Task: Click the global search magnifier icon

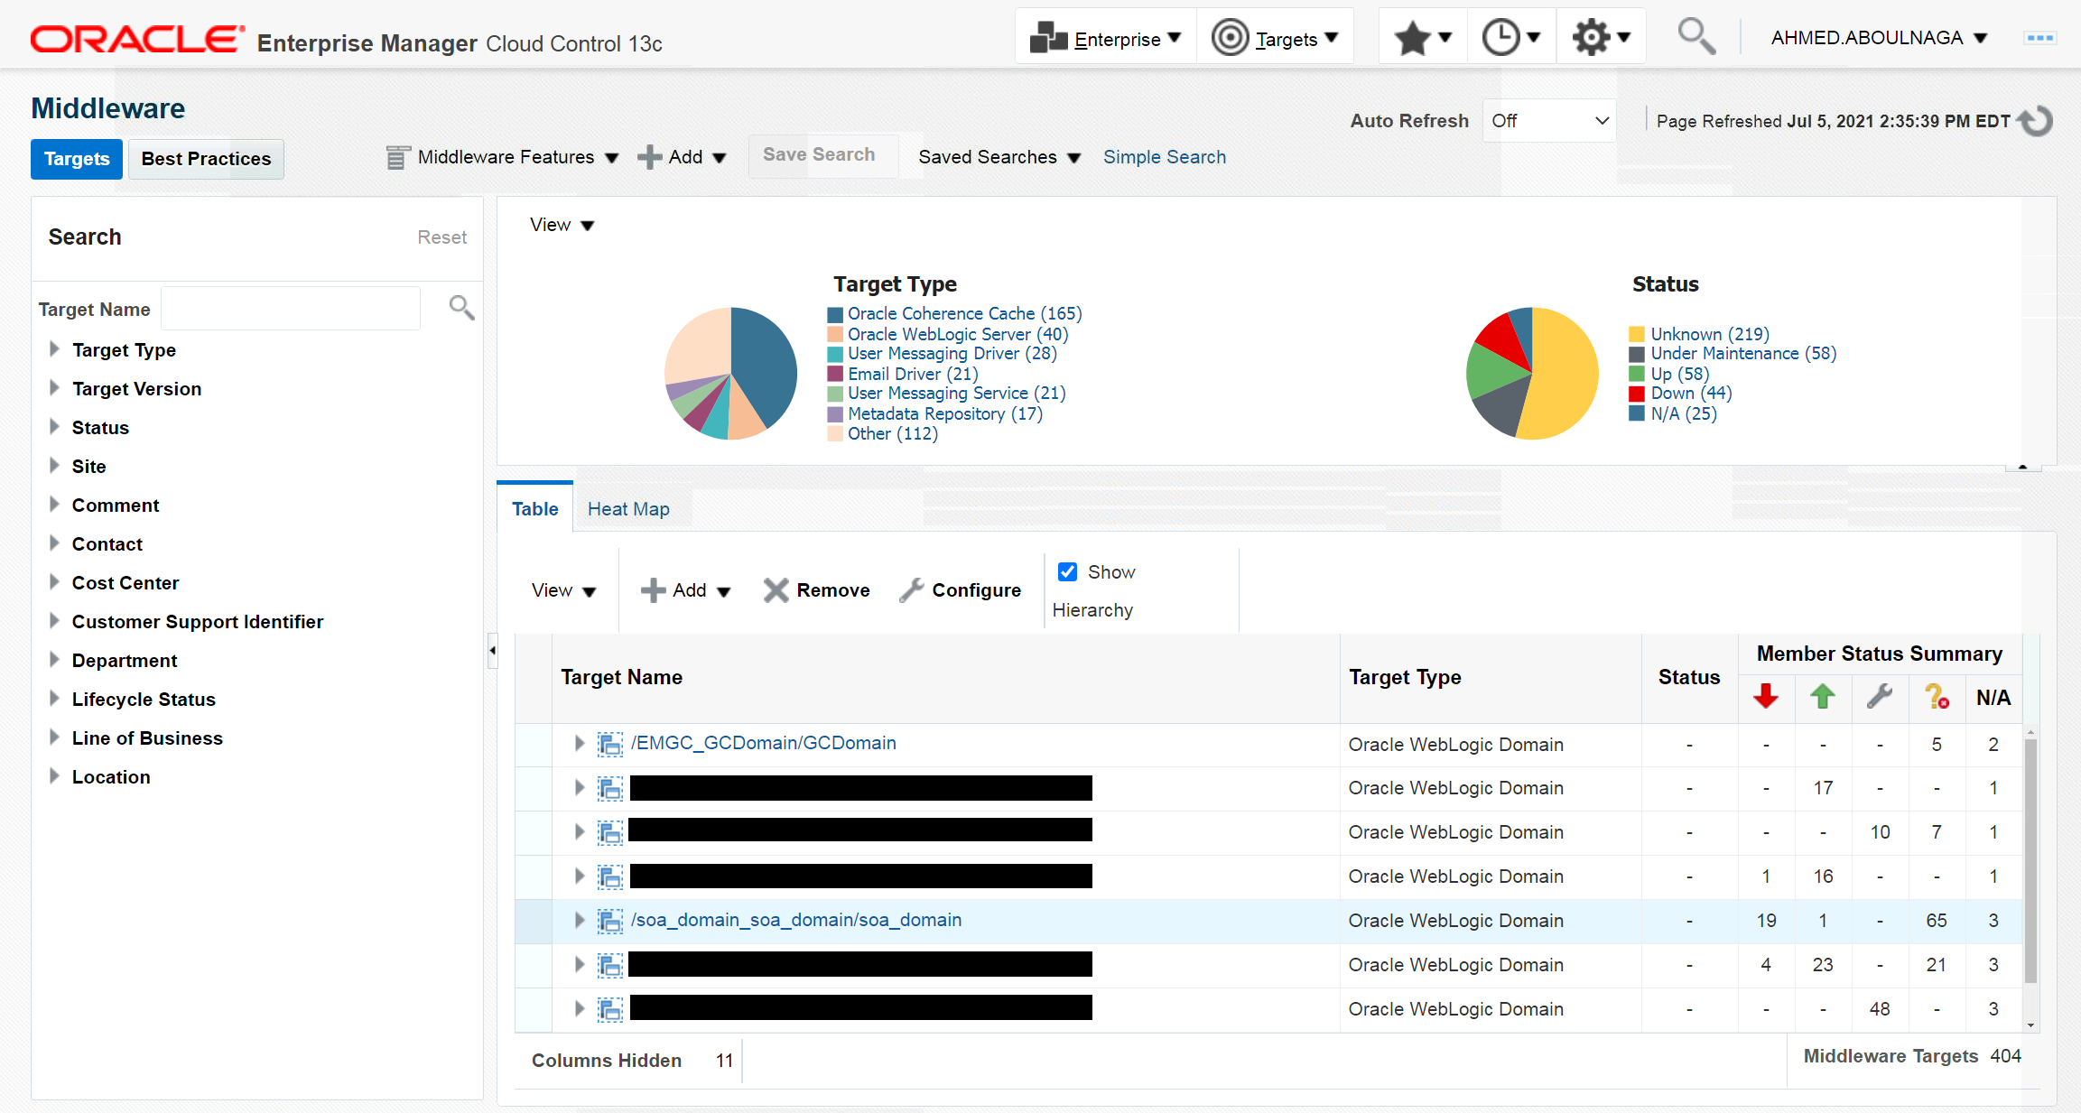Action: [1695, 38]
